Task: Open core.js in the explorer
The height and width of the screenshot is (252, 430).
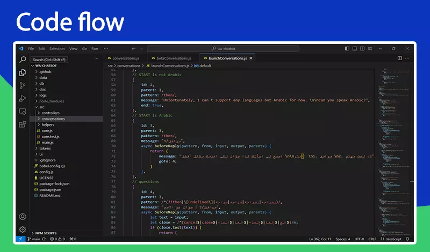Action: point(66,130)
